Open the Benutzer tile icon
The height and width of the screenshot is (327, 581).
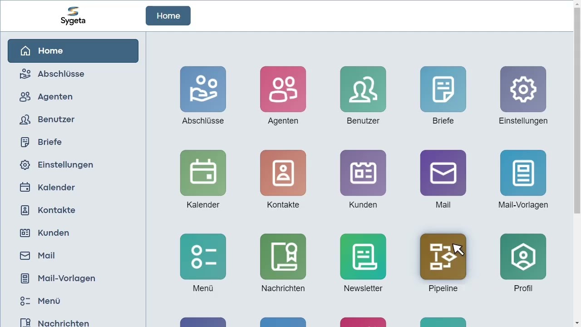[363, 89]
